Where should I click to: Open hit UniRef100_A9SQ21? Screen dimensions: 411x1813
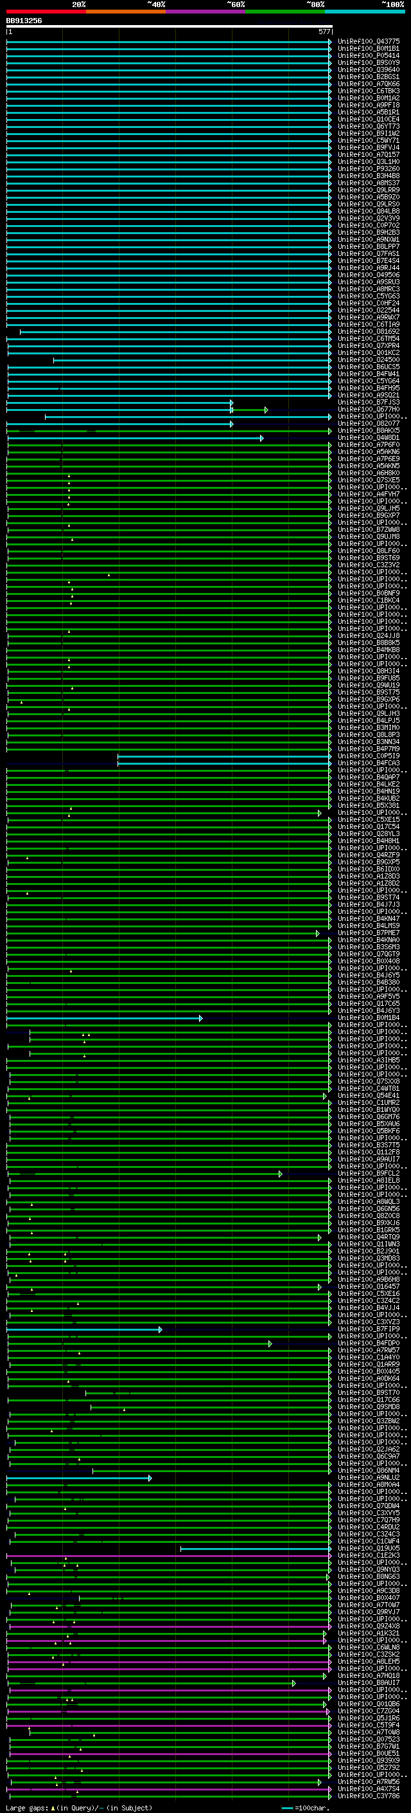coord(369,396)
